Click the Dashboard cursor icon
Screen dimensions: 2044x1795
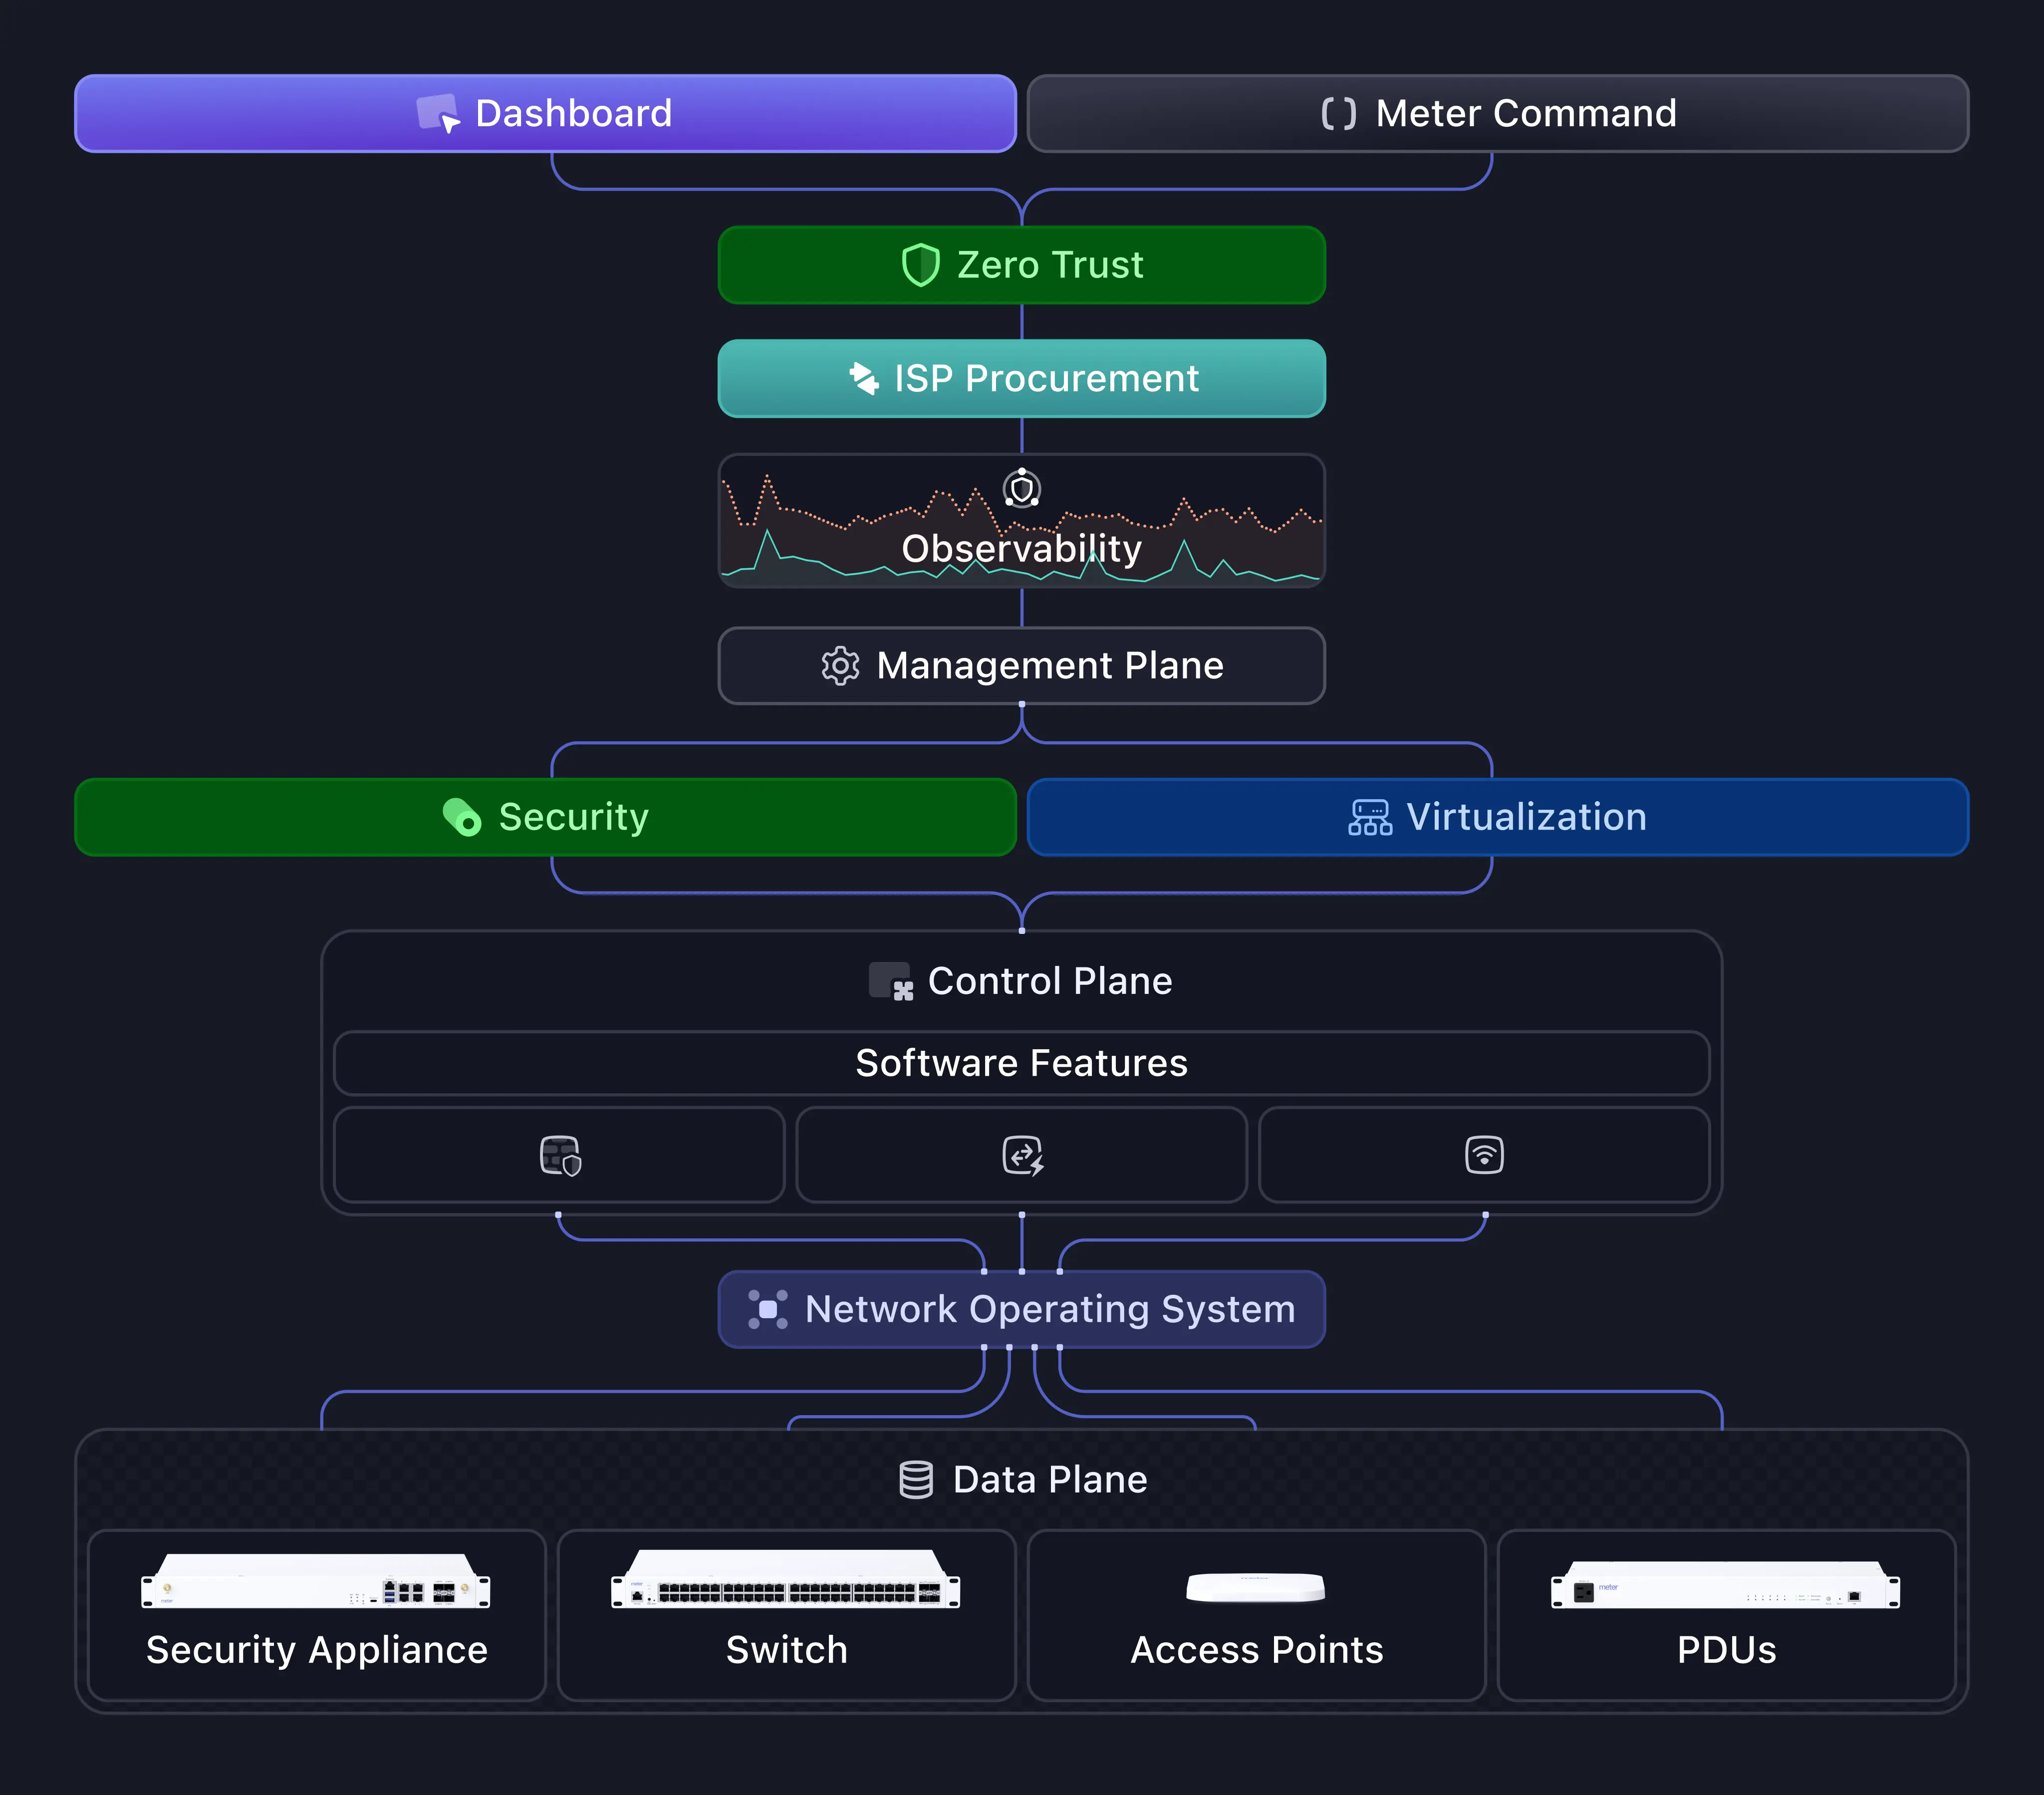[x=438, y=113]
